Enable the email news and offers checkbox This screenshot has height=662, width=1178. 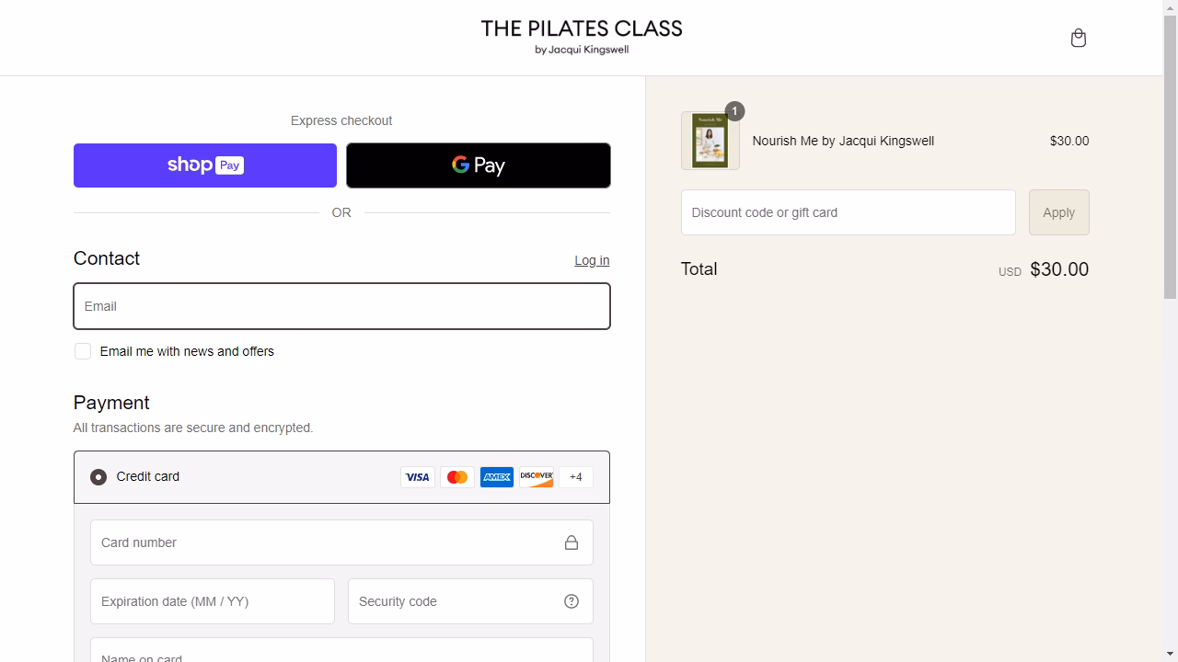click(x=83, y=350)
